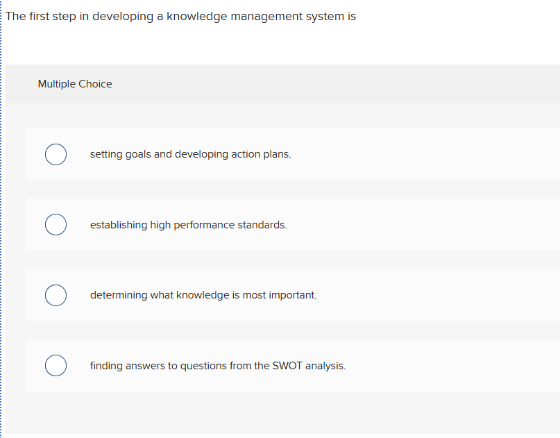Select the 'finding answers to questions from the SWOT analysis' radio button
The height and width of the screenshot is (438, 560).
(x=56, y=365)
